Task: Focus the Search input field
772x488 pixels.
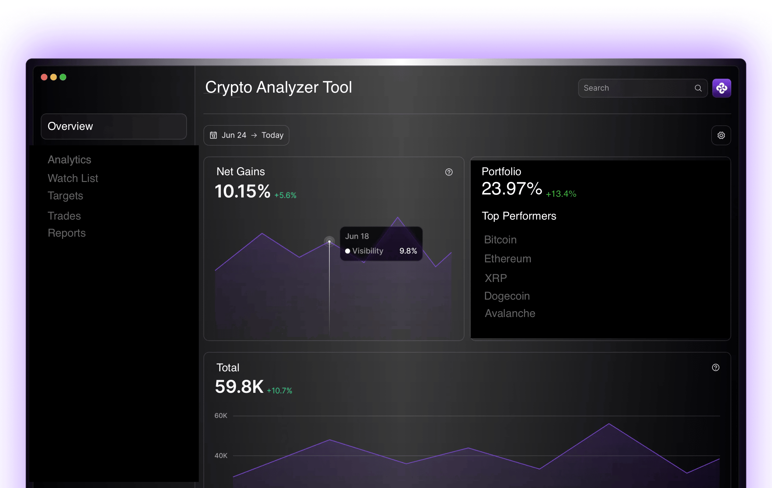Action: coord(643,88)
